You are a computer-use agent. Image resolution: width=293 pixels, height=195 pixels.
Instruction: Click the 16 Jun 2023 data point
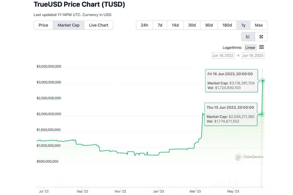pos(262,81)
